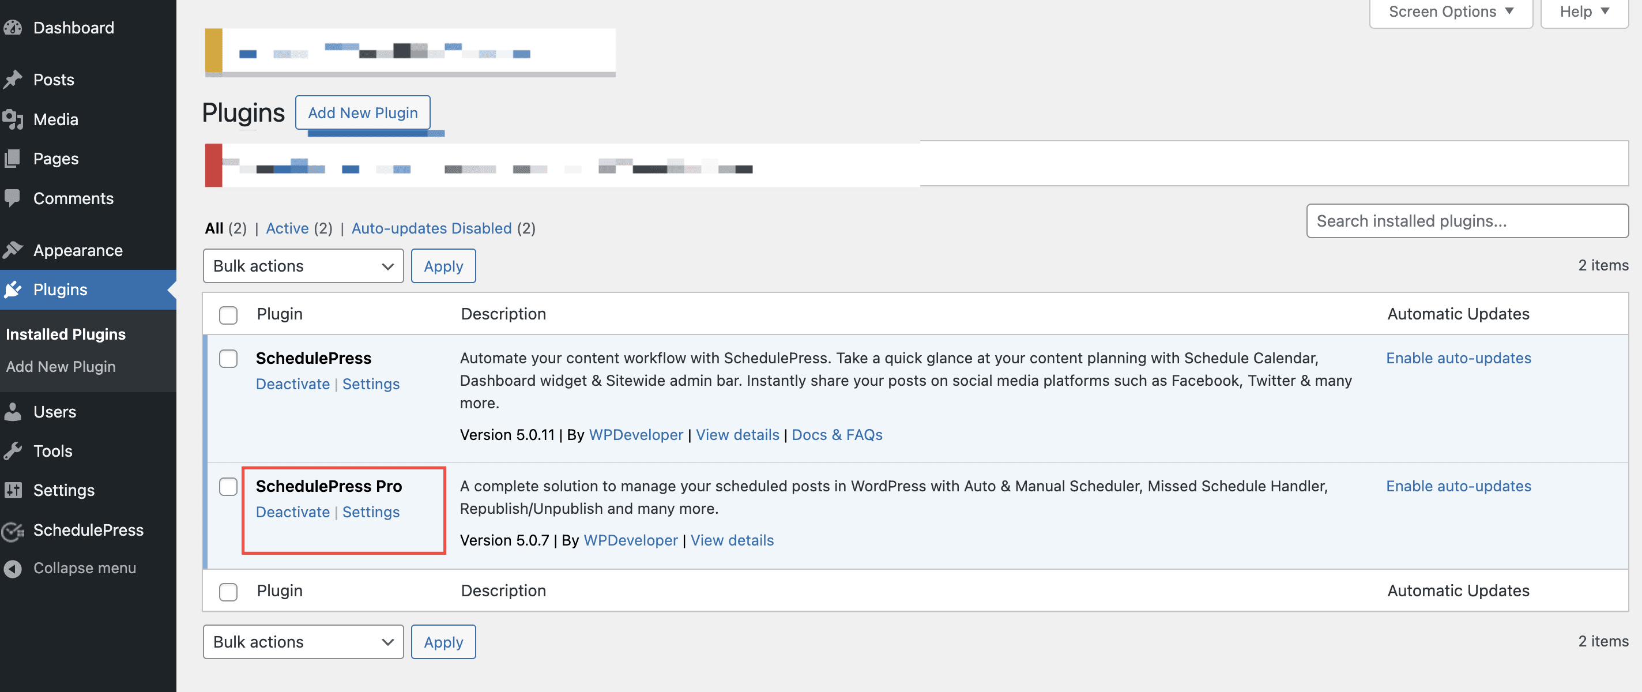The width and height of the screenshot is (1642, 692).
Task: Click Version 5.0.11 text
Action: point(507,435)
